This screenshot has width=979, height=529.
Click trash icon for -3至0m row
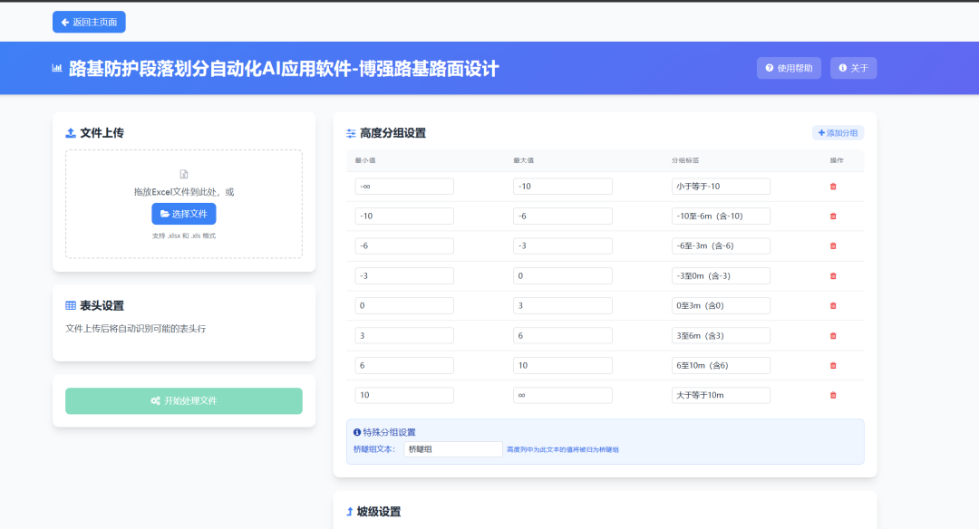tap(833, 276)
